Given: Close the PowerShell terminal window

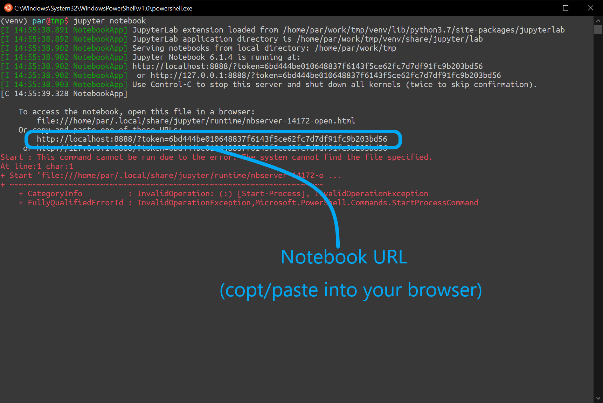Looking at the screenshot, I should [x=590, y=8].
